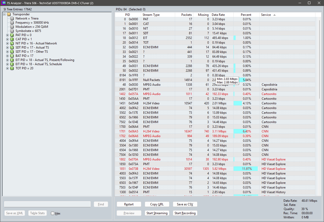
Task: Select the PID 0 PAT row
Action: click(x=215, y=19)
